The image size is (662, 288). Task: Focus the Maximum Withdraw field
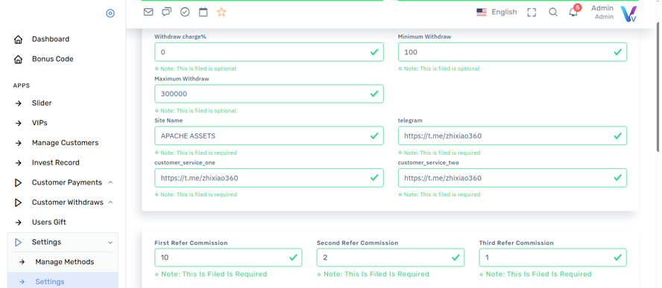click(x=269, y=94)
